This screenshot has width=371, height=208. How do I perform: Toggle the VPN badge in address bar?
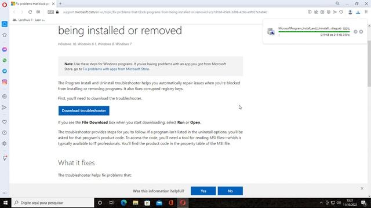[x=50, y=12]
